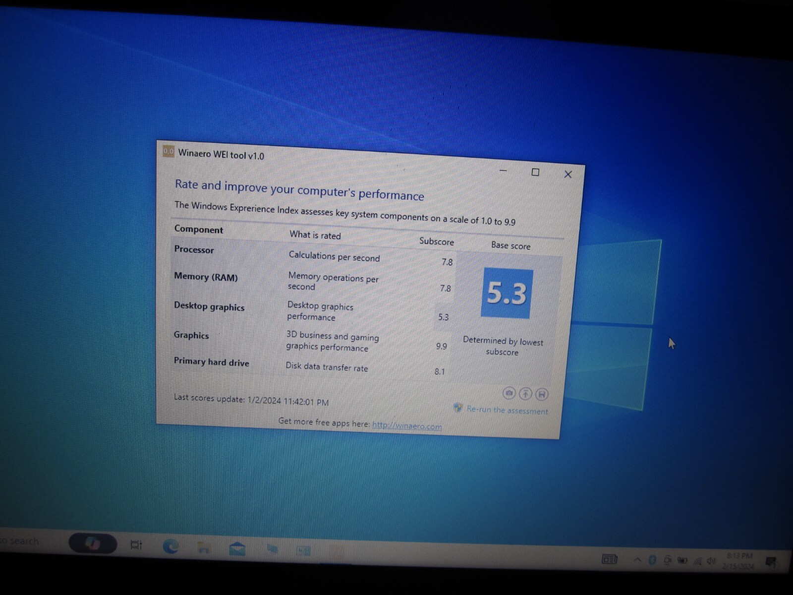This screenshot has width=793, height=595.
Task: Click the shield icon beside Re-run the assessment
Action: click(x=458, y=408)
